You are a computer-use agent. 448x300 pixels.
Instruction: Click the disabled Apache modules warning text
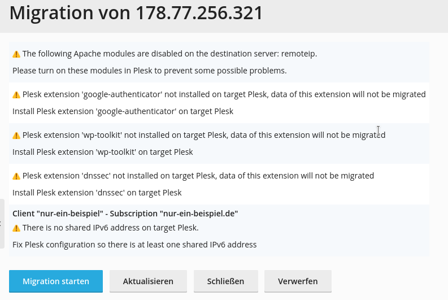(169, 54)
